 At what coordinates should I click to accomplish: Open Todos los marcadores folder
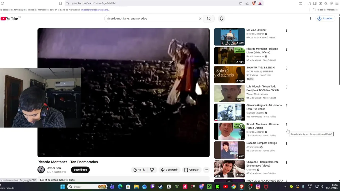click(325, 10)
